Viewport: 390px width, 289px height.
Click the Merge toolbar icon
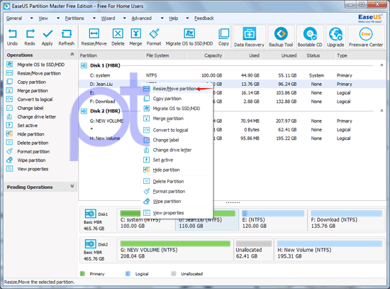click(x=135, y=38)
